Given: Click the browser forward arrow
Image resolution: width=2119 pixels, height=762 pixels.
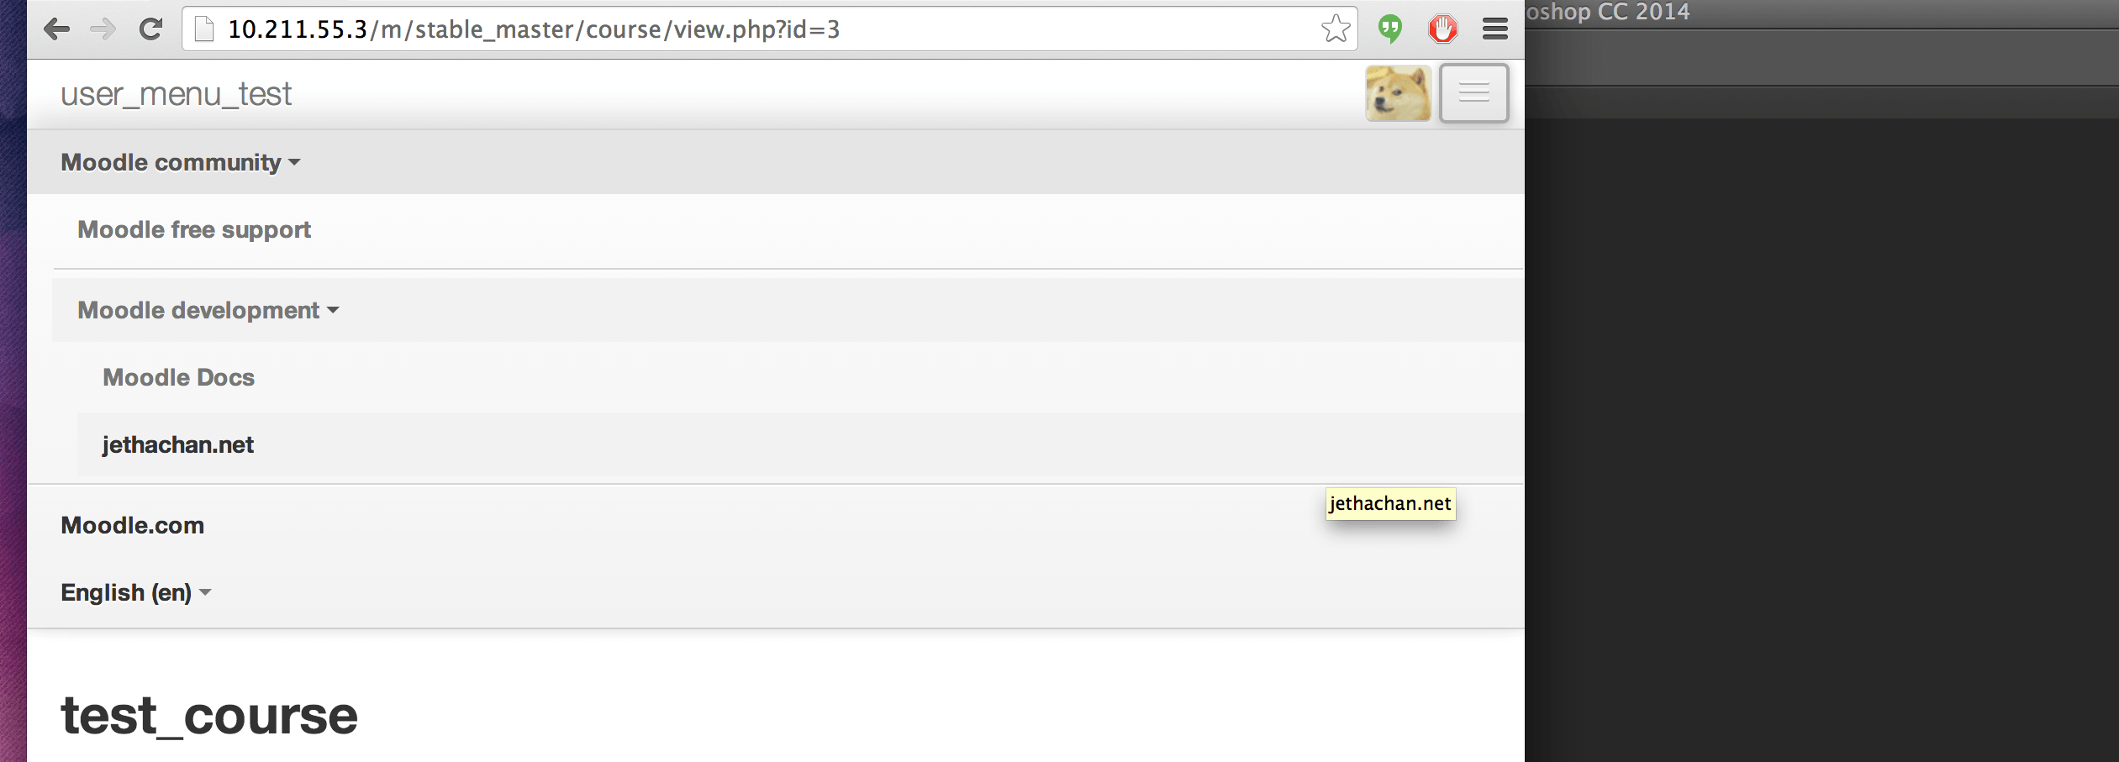Looking at the screenshot, I should click(103, 29).
